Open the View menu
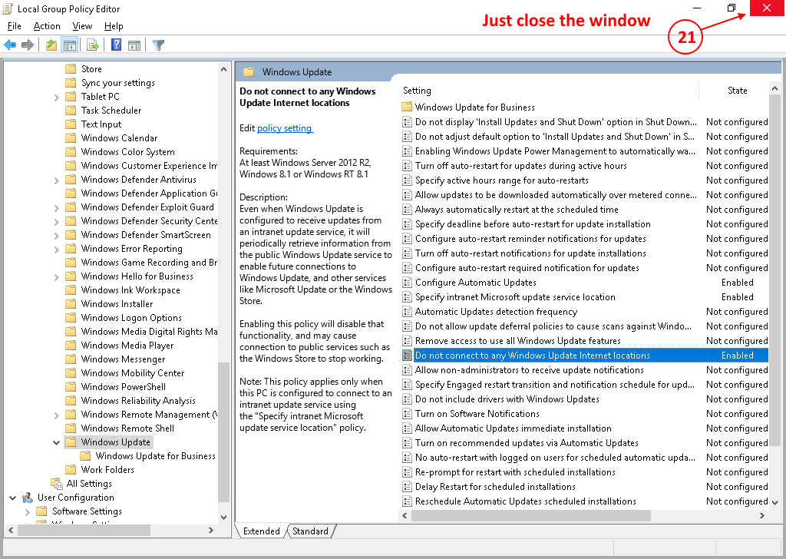 click(x=82, y=26)
